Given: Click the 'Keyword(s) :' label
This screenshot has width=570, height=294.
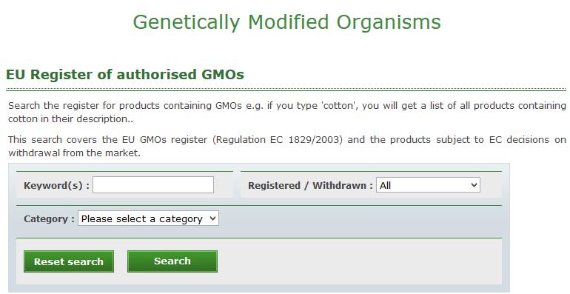Looking at the screenshot, I should point(56,186).
